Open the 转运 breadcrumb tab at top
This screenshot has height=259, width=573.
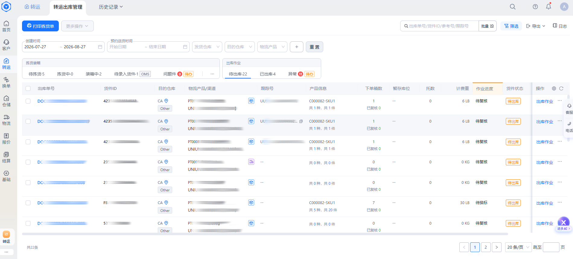[32, 7]
